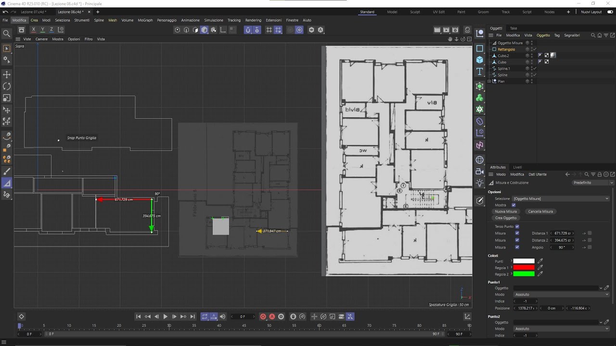Open the Light object icon
Image resolution: width=616 pixels, height=346 pixels.
[480, 183]
